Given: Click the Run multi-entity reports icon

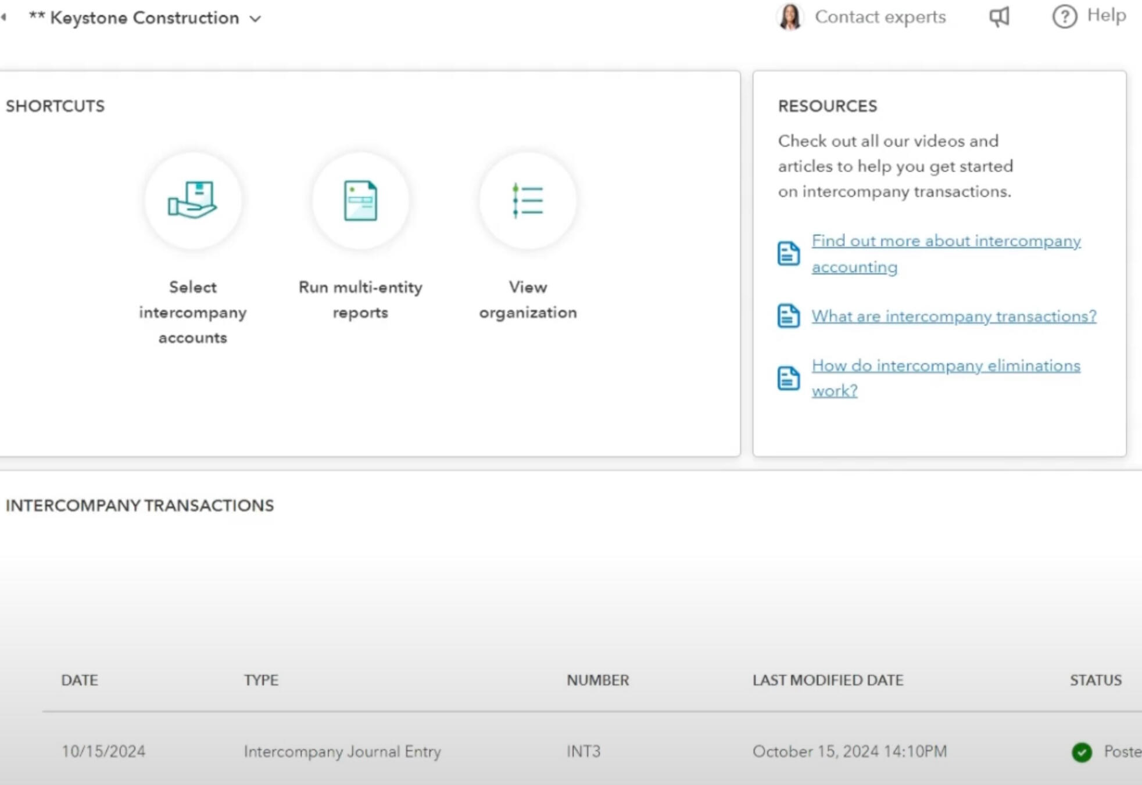Looking at the screenshot, I should 360,200.
